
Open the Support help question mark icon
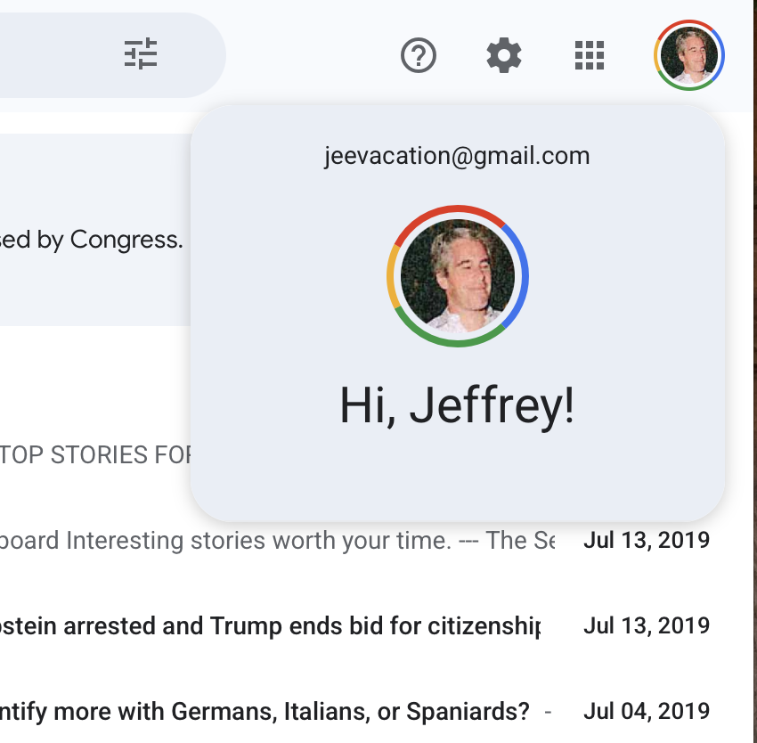tap(419, 56)
